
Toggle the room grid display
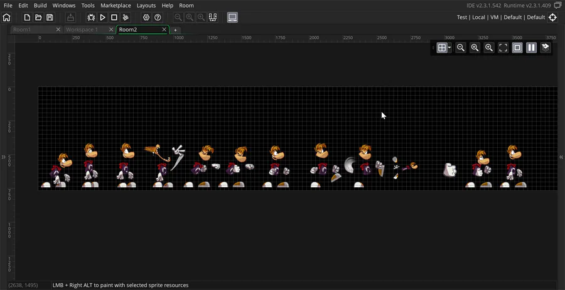click(x=442, y=48)
